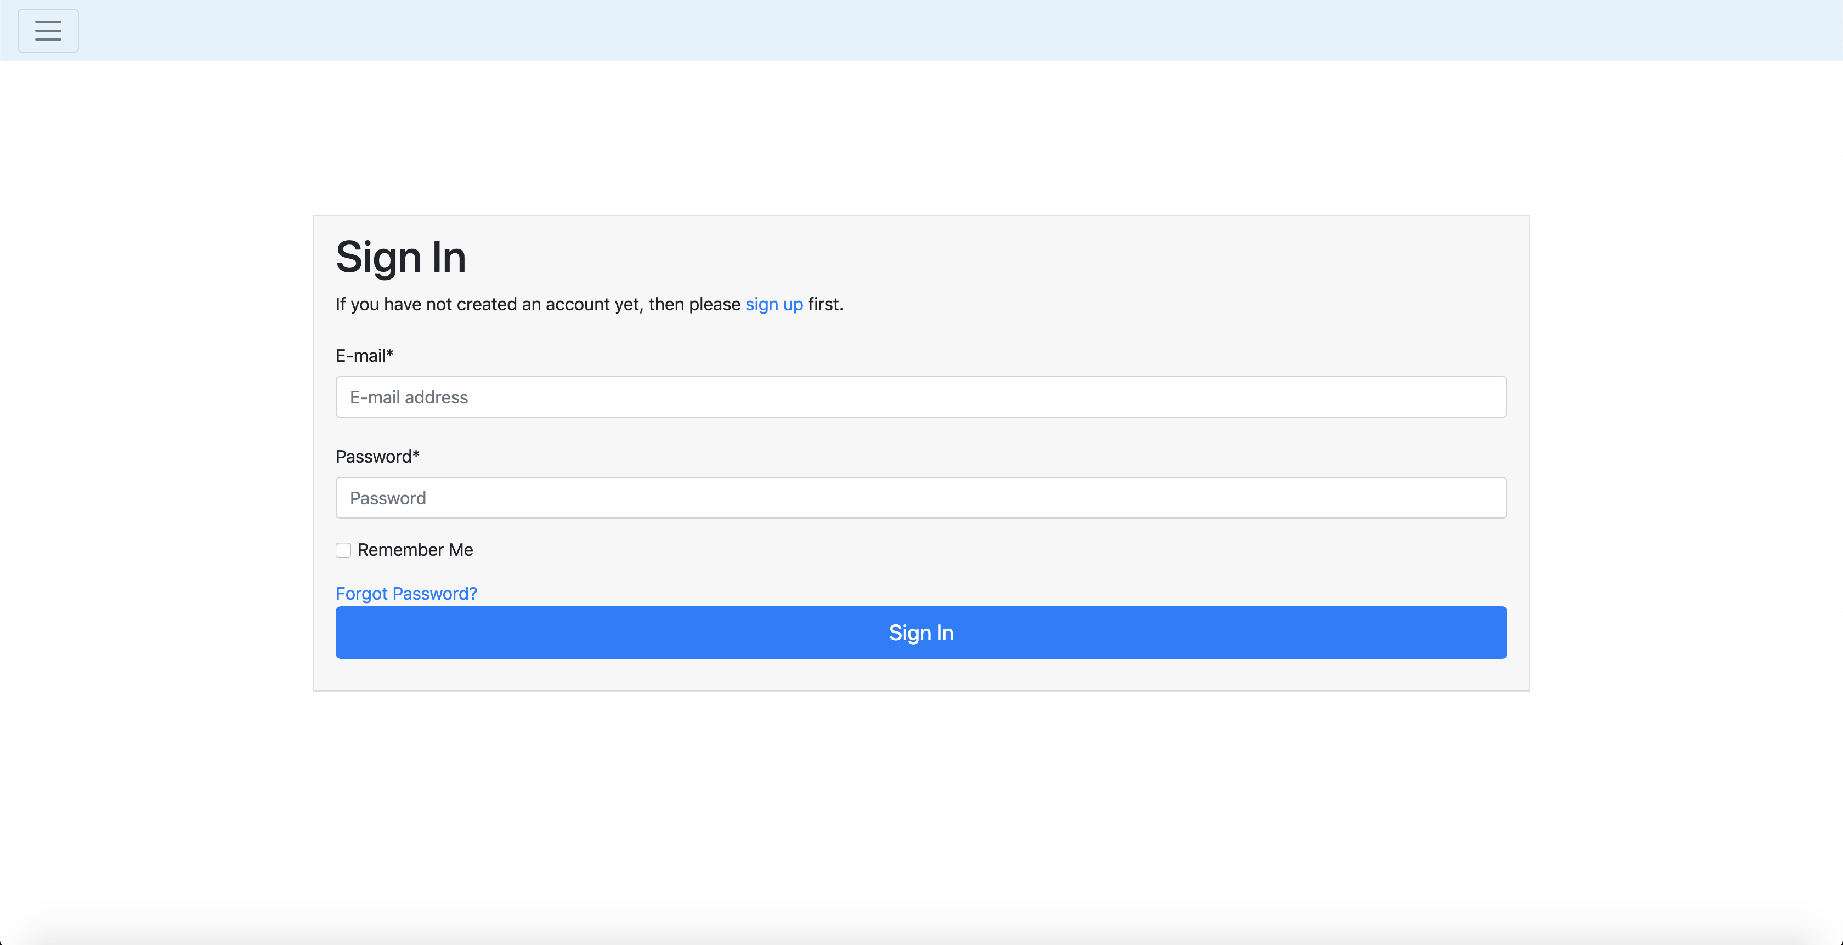Image resolution: width=1843 pixels, height=945 pixels.
Task: Click the Remember Me label text
Action: point(415,550)
